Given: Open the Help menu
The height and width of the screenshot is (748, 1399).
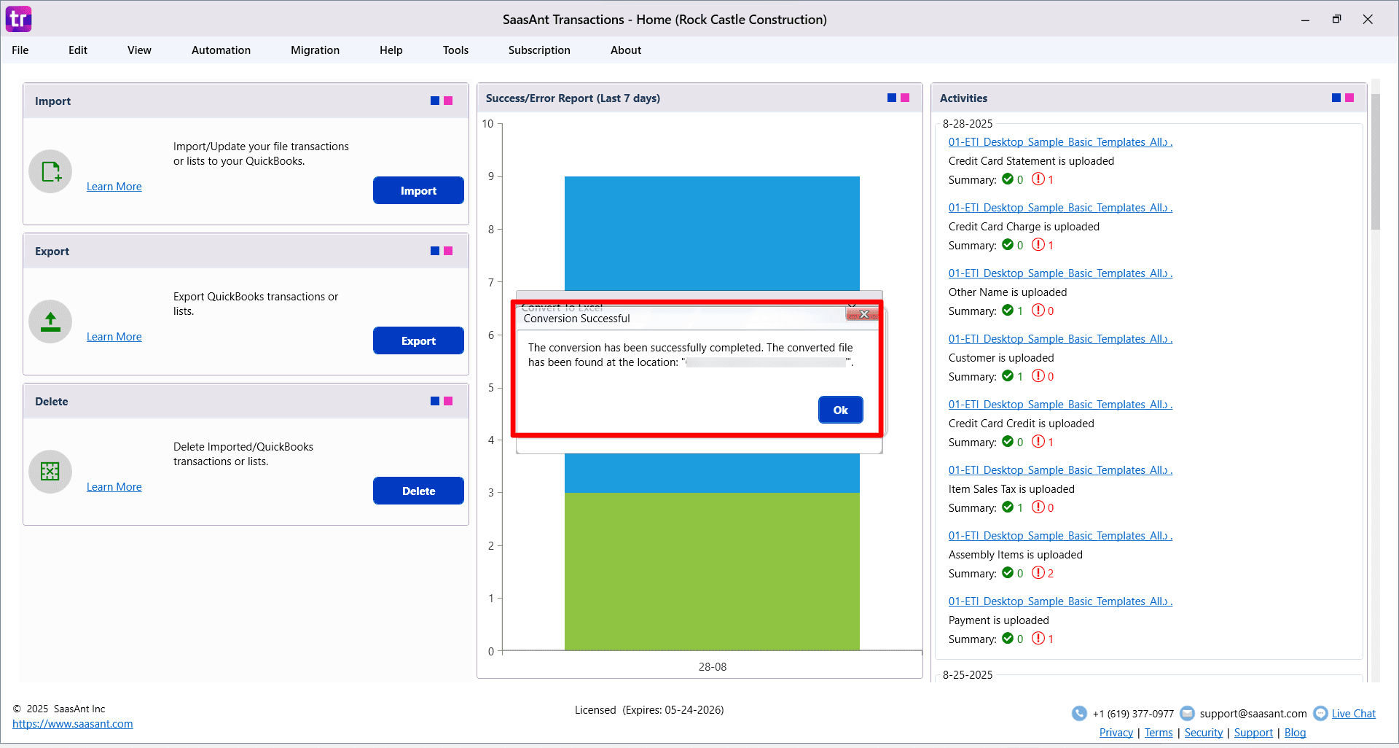Looking at the screenshot, I should click(391, 50).
